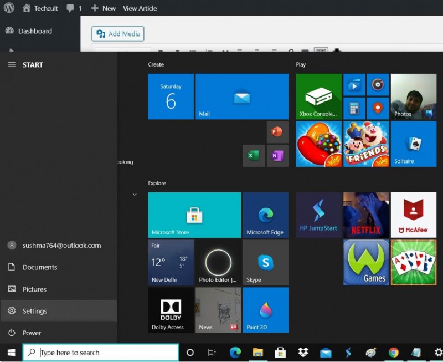Click the search box to type a query
443x362 pixels.
tap(100, 353)
